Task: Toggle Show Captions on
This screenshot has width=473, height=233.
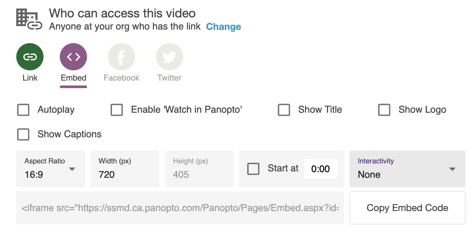Action: click(23, 134)
